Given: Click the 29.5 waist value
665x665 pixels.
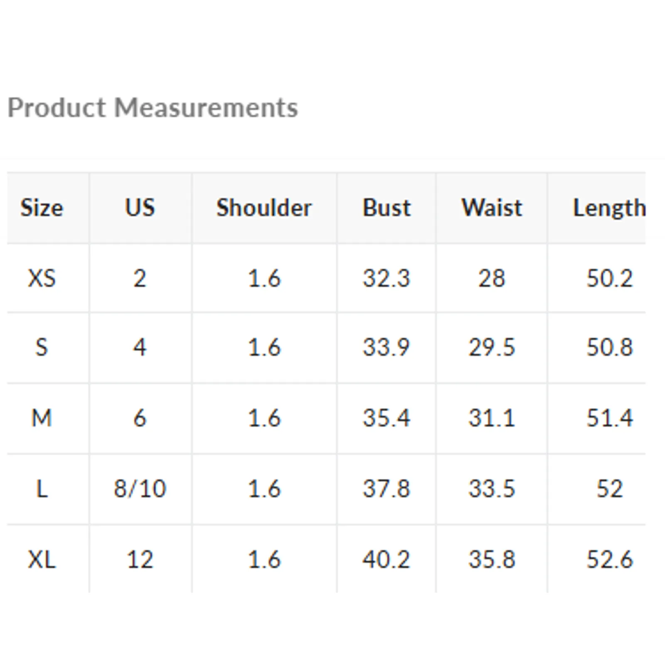Looking at the screenshot, I should point(492,347).
